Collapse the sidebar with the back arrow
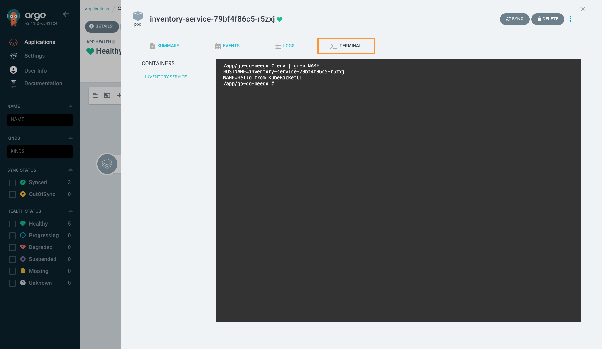This screenshot has width=602, height=349. coord(66,14)
